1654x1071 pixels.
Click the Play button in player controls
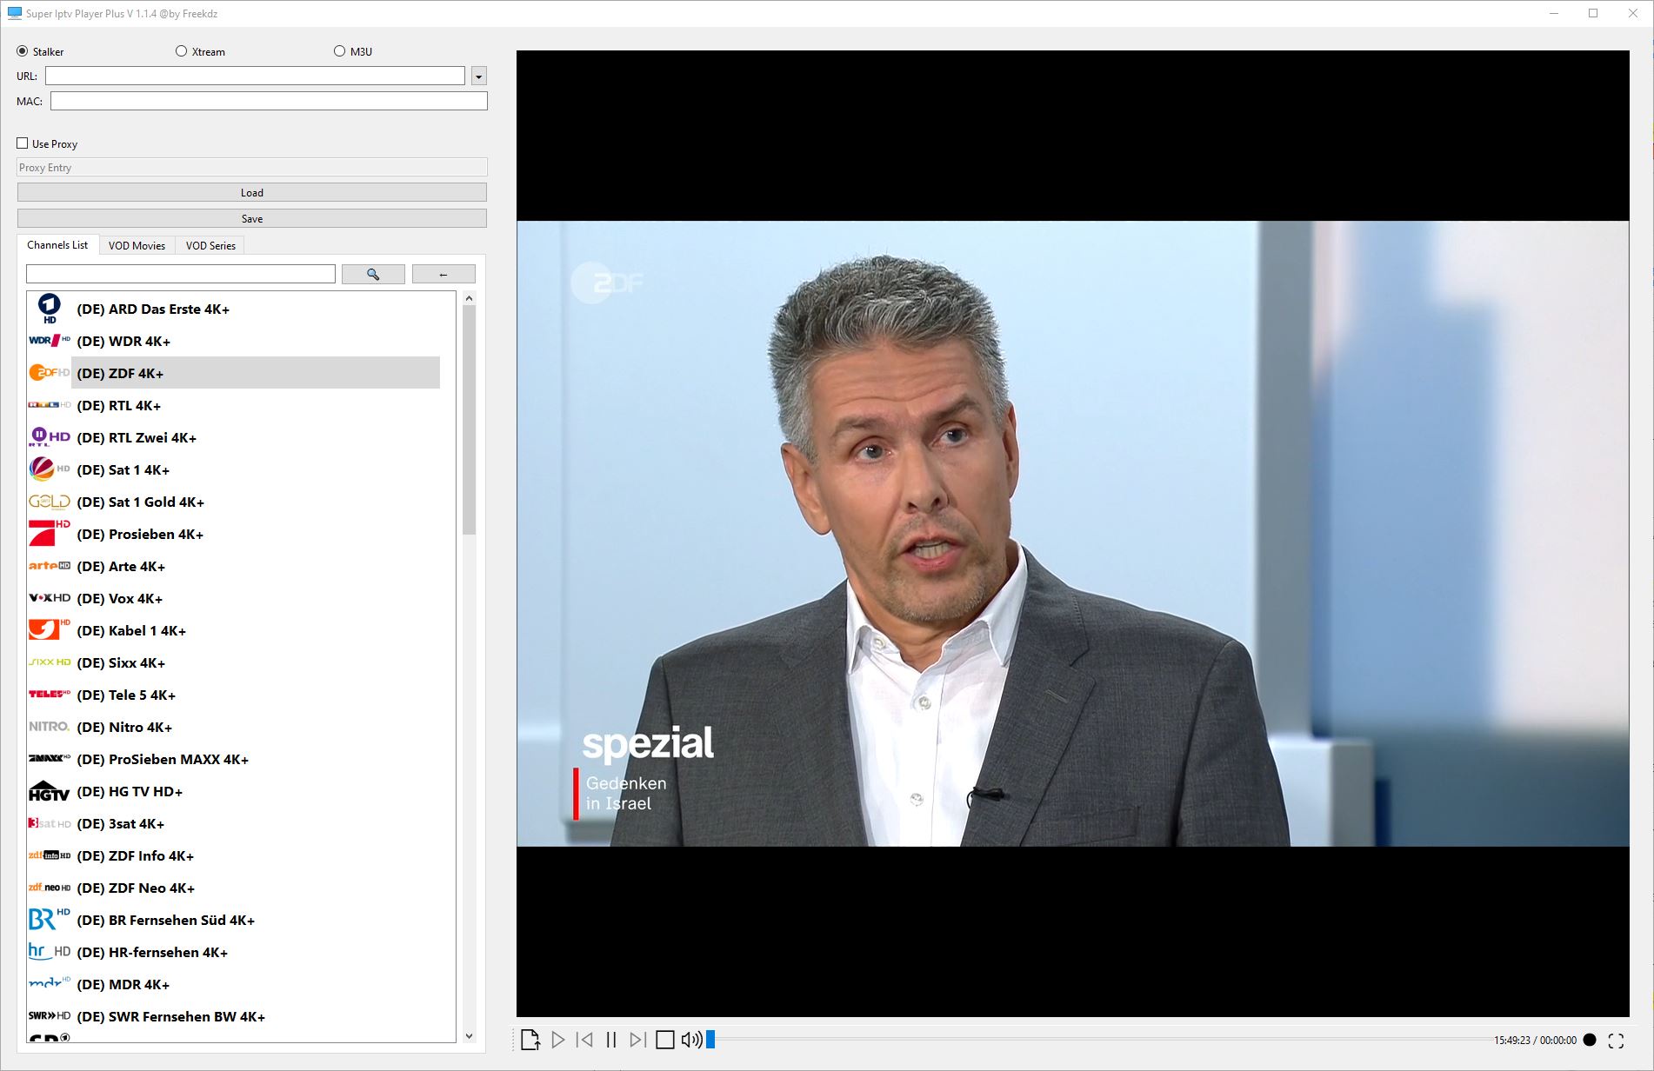pos(558,1040)
